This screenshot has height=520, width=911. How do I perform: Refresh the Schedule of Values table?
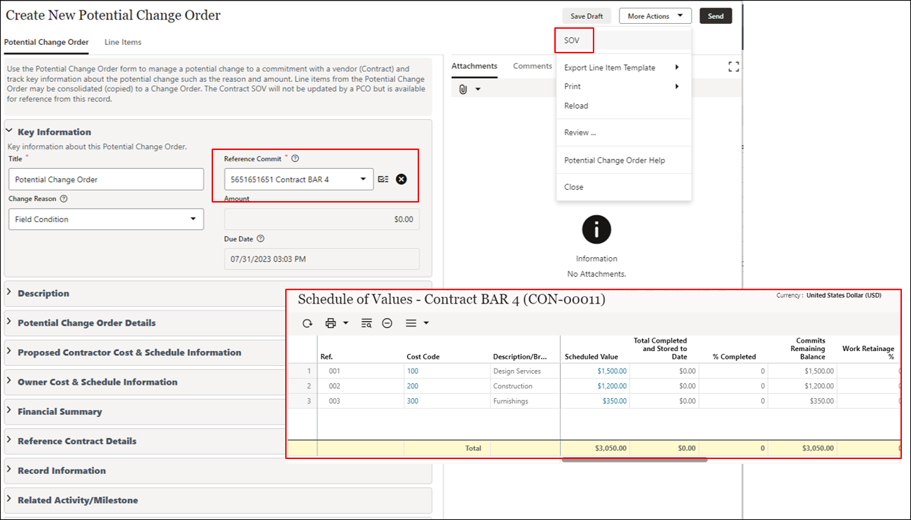click(307, 322)
